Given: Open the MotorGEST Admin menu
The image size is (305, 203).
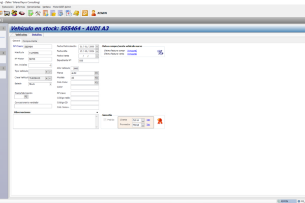Looking at the screenshot, I should [x=62, y=7].
